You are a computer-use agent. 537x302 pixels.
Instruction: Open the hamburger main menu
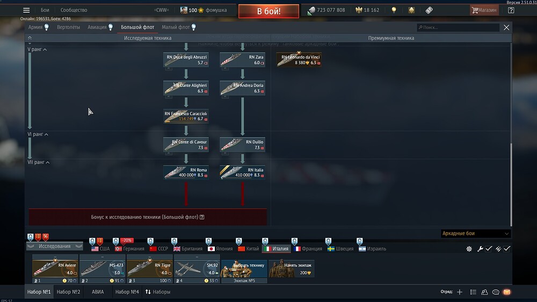(x=26, y=10)
